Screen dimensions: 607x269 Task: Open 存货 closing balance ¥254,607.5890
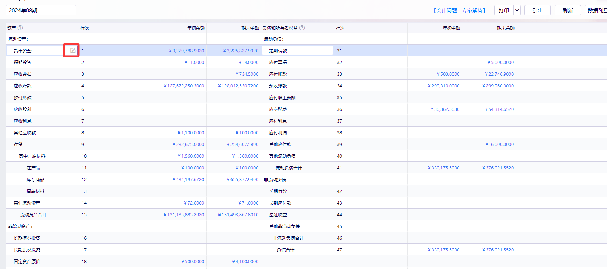click(243, 145)
